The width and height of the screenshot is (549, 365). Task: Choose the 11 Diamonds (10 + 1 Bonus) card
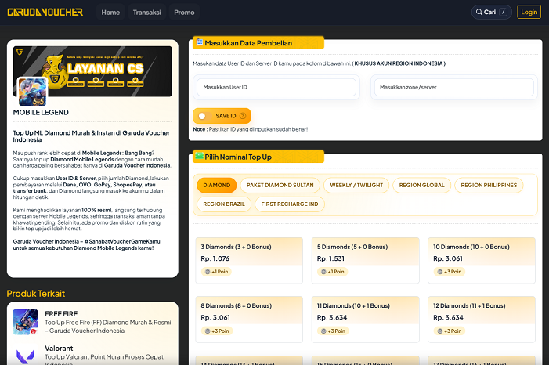click(x=365, y=320)
